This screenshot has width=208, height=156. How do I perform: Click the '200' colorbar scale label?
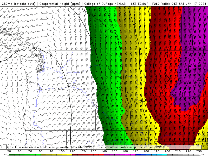[167, 151]
